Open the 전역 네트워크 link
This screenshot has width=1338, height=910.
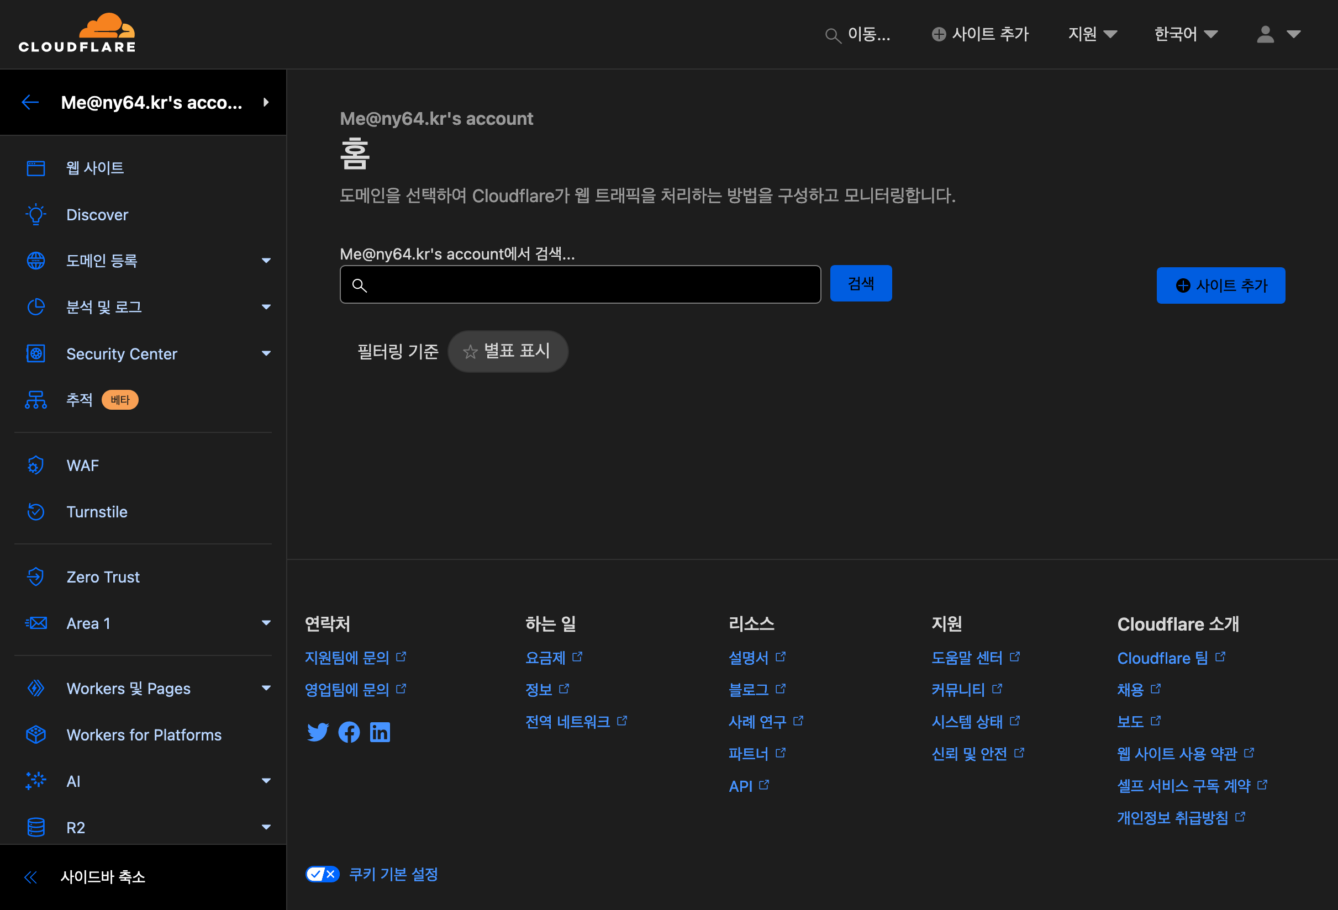coord(576,722)
